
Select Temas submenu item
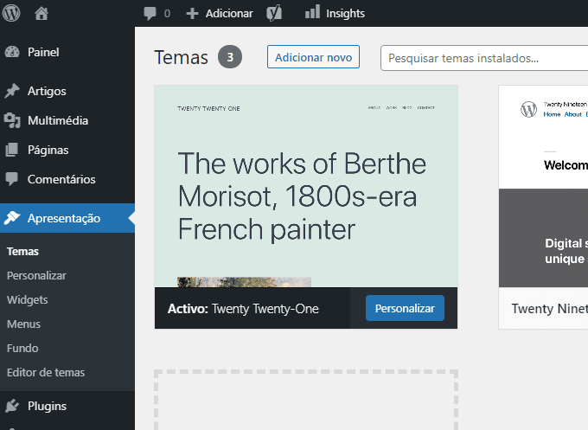pyautogui.click(x=22, y=252)
